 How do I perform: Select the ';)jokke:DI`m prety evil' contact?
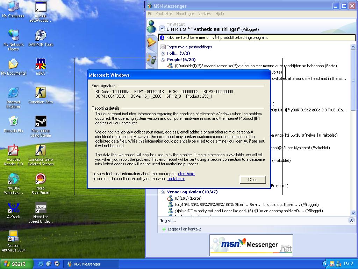click(245, 211)
